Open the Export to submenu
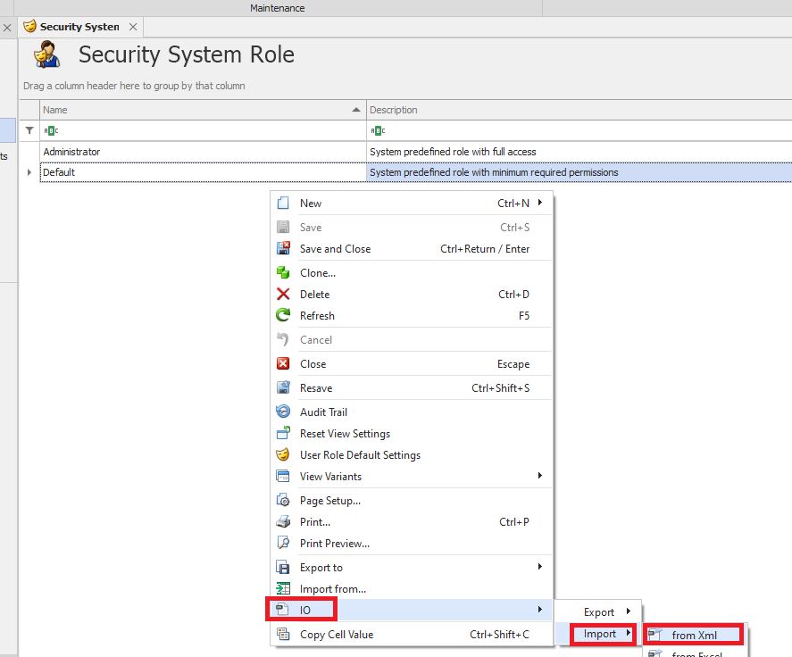This screenshot has width=792, height=657. (540, 568)
